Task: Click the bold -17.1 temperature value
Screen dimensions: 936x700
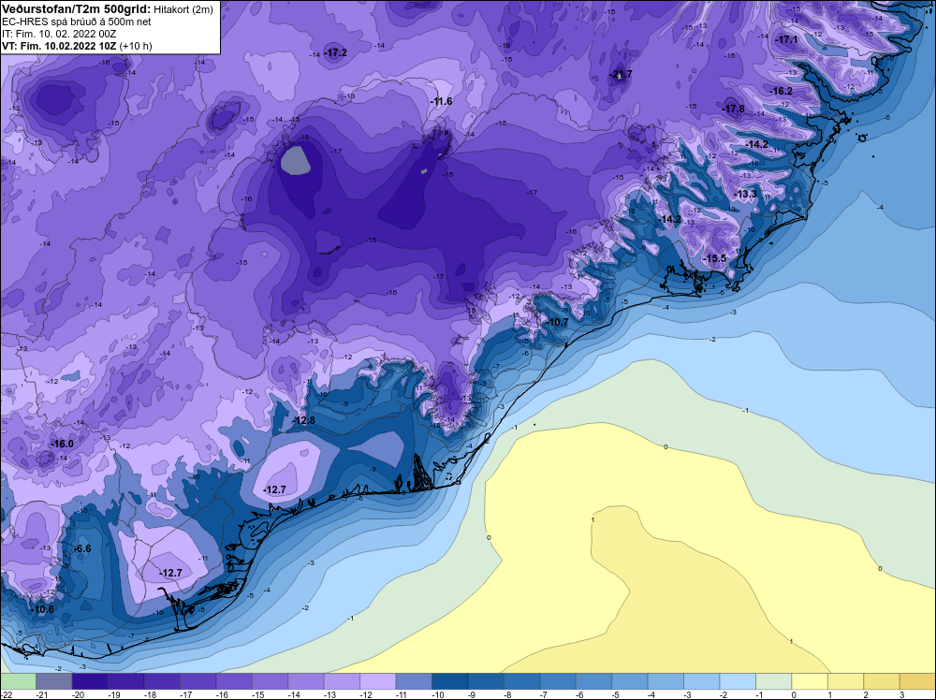Action: tap(787, 40)
